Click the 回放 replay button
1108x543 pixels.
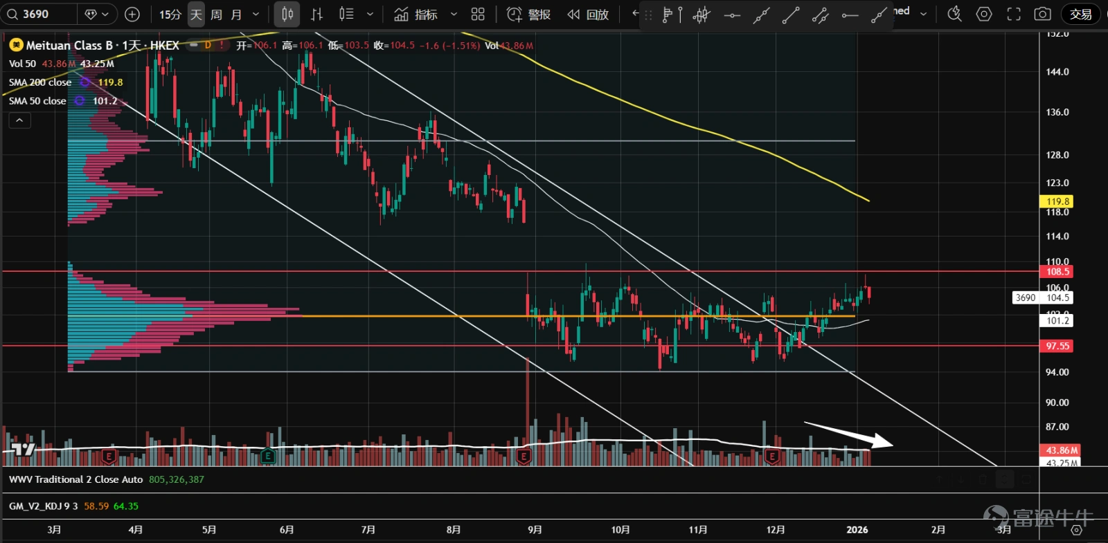[588, 15]
